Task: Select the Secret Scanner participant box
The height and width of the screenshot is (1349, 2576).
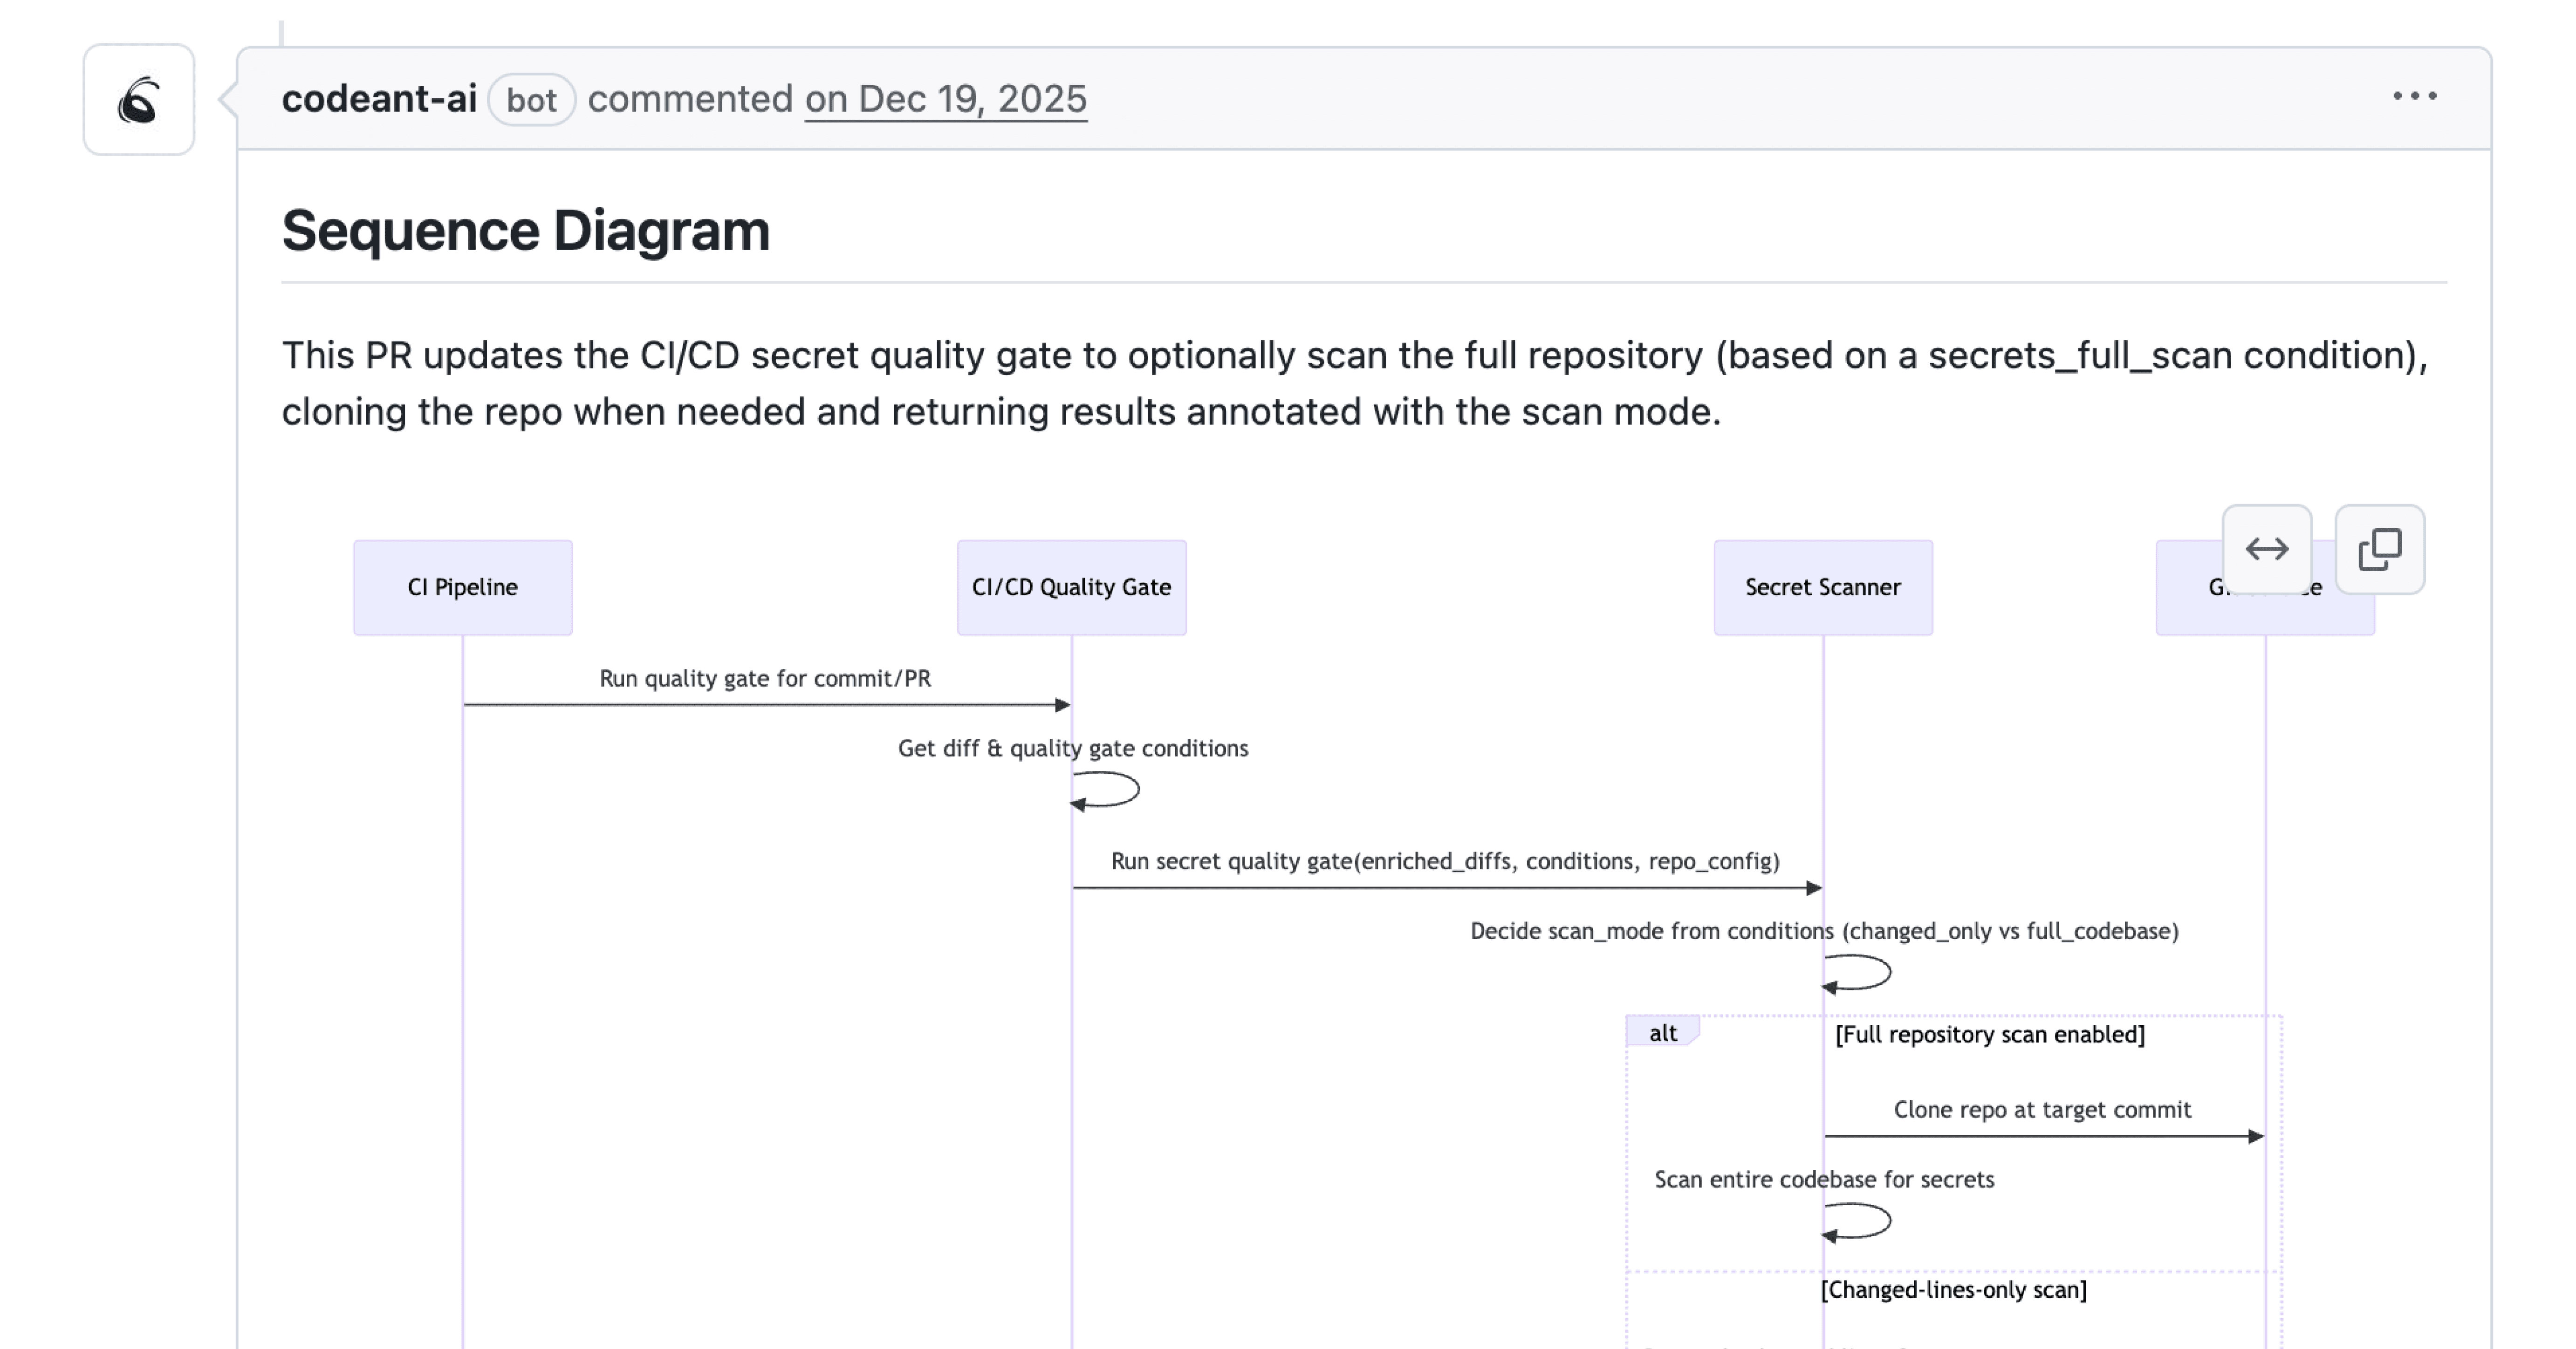Action: pyautogui.click(x=1823, y=587)
